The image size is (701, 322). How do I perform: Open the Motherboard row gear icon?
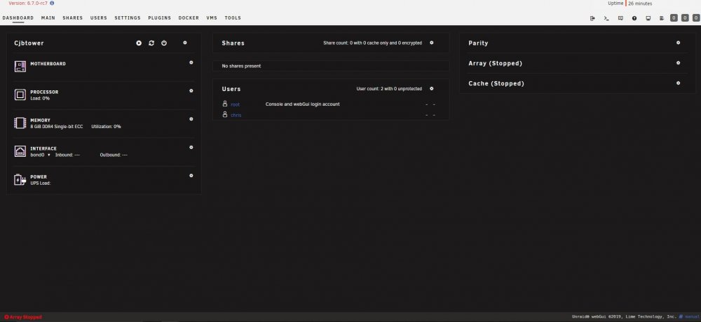pyautogui.click(x=191, y=62)
